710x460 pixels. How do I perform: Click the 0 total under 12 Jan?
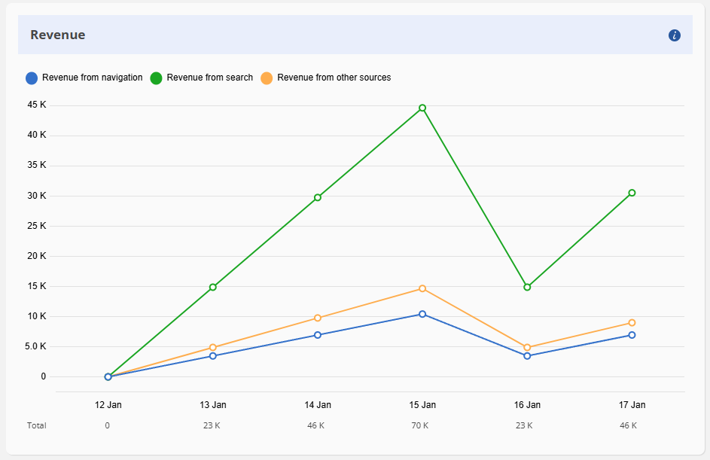click(x=108, y=425)
